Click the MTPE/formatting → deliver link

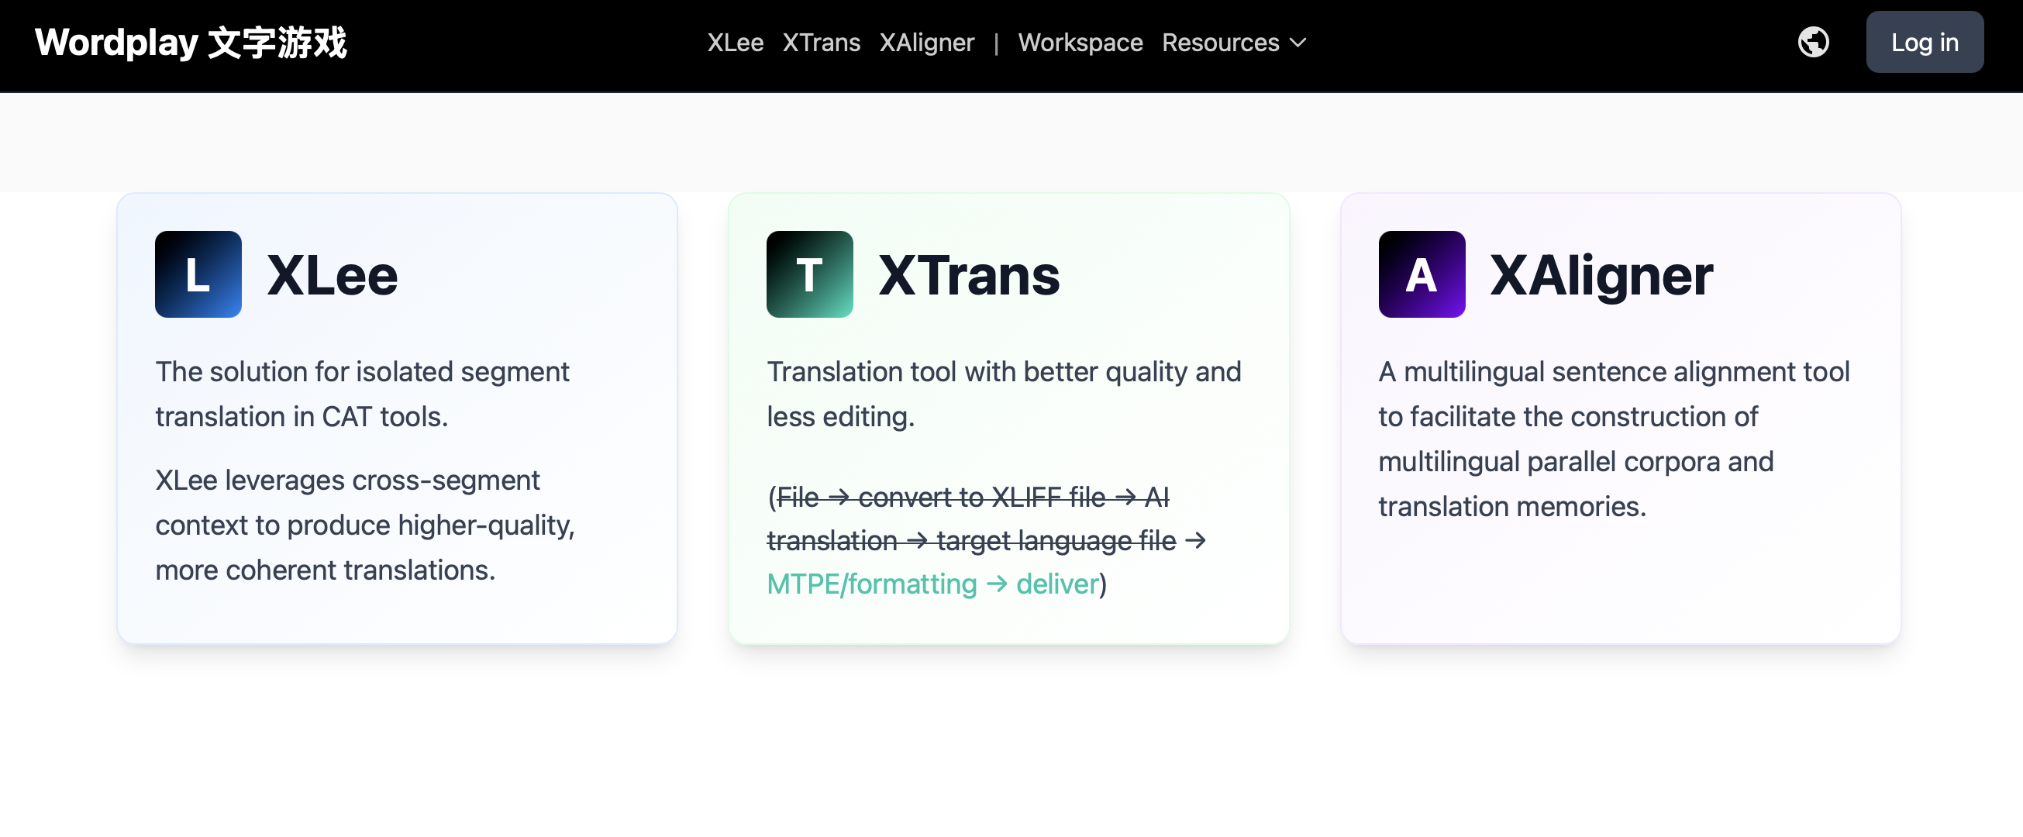(x=932, y=584)
